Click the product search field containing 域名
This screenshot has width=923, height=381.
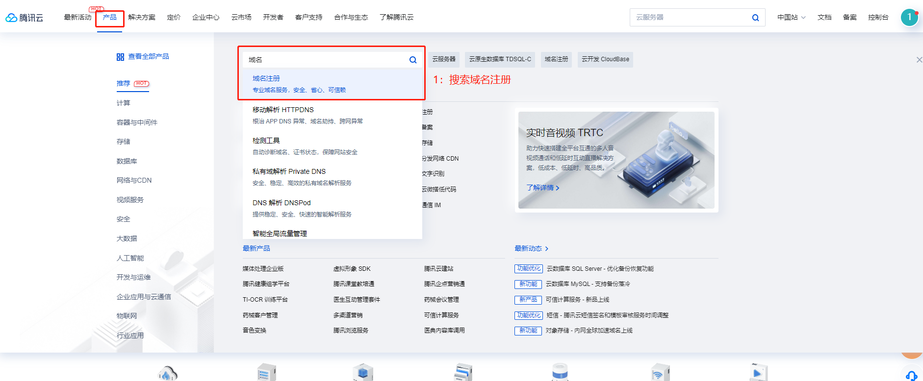[x=324, y=60]
